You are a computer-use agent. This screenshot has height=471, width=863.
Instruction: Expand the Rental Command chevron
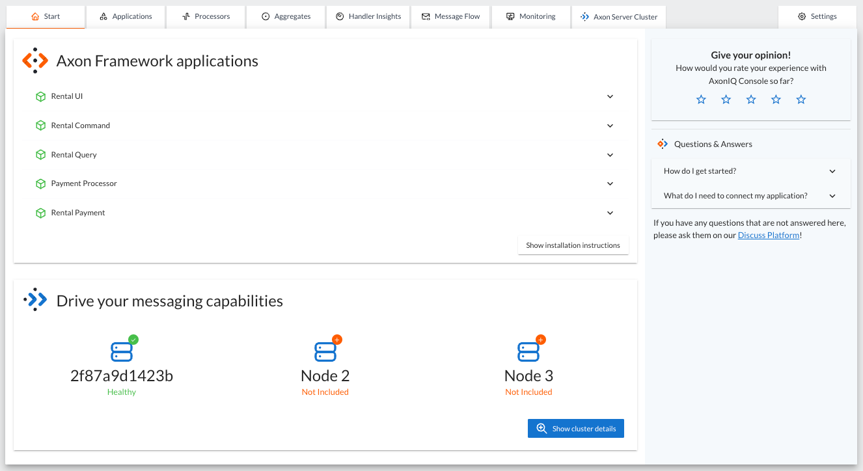coord(610,126)
